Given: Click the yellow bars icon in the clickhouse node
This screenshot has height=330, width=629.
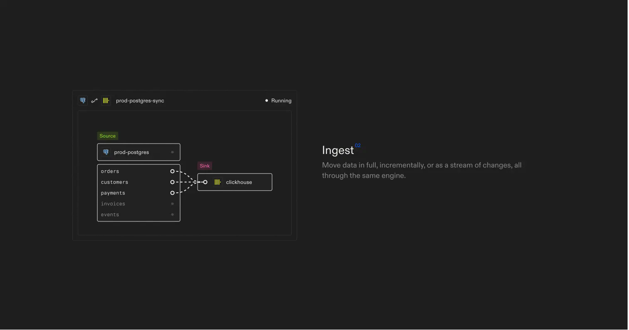Looking at the screenshot, I should coord(217,182).
